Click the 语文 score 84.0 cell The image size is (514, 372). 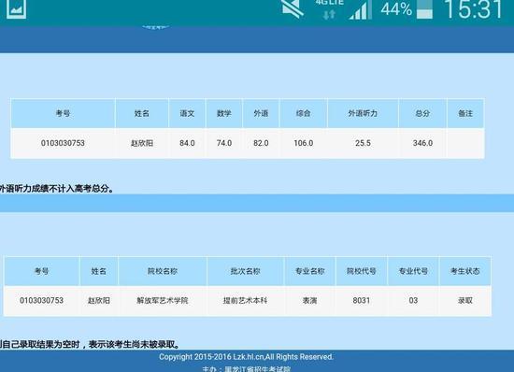pyautogui.click(x=187, y=143)
